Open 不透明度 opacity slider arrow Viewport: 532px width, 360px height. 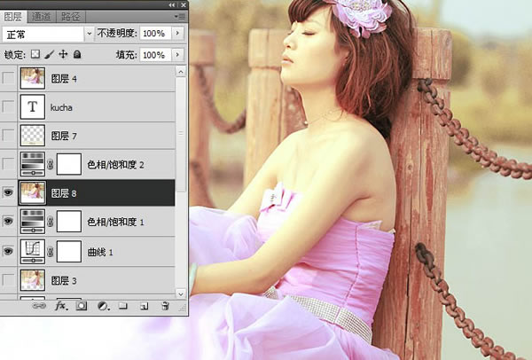[177, 34]
